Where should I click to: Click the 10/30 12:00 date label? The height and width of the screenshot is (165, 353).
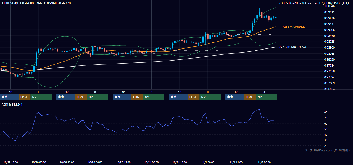(123, 162)
